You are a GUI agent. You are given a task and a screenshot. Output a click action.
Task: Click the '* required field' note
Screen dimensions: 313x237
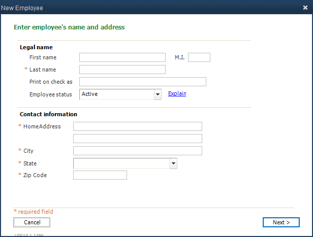34,212
